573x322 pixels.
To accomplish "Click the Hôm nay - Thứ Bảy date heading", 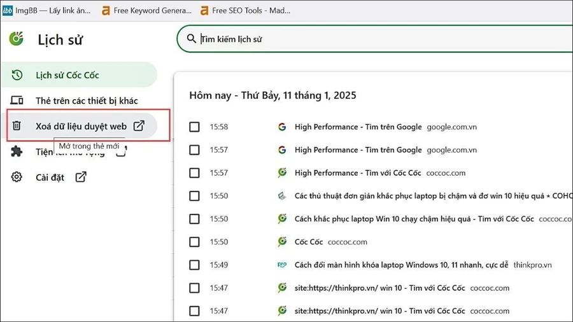I will 272,95.
